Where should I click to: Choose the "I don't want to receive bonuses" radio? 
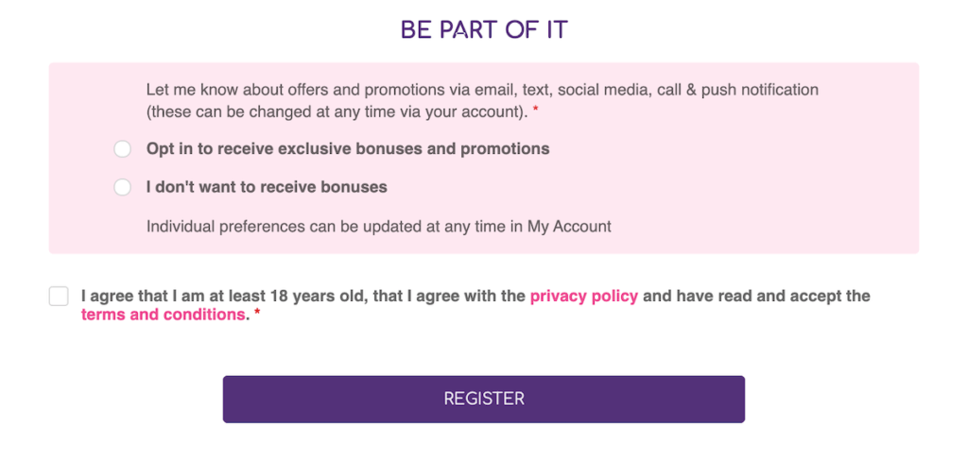click(122, 188)
